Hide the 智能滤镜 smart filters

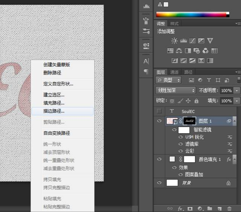pyautogui.click(x=174, y=130)
